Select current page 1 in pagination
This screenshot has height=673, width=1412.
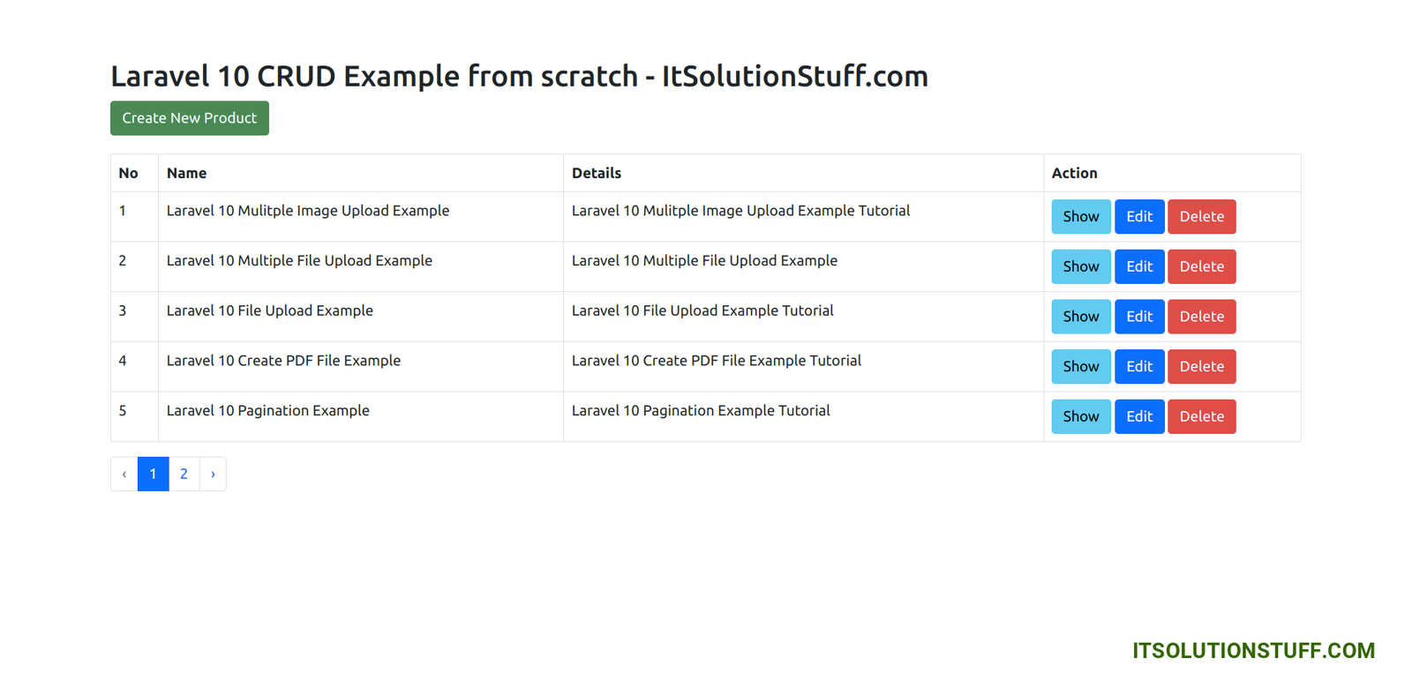[153, 475]
